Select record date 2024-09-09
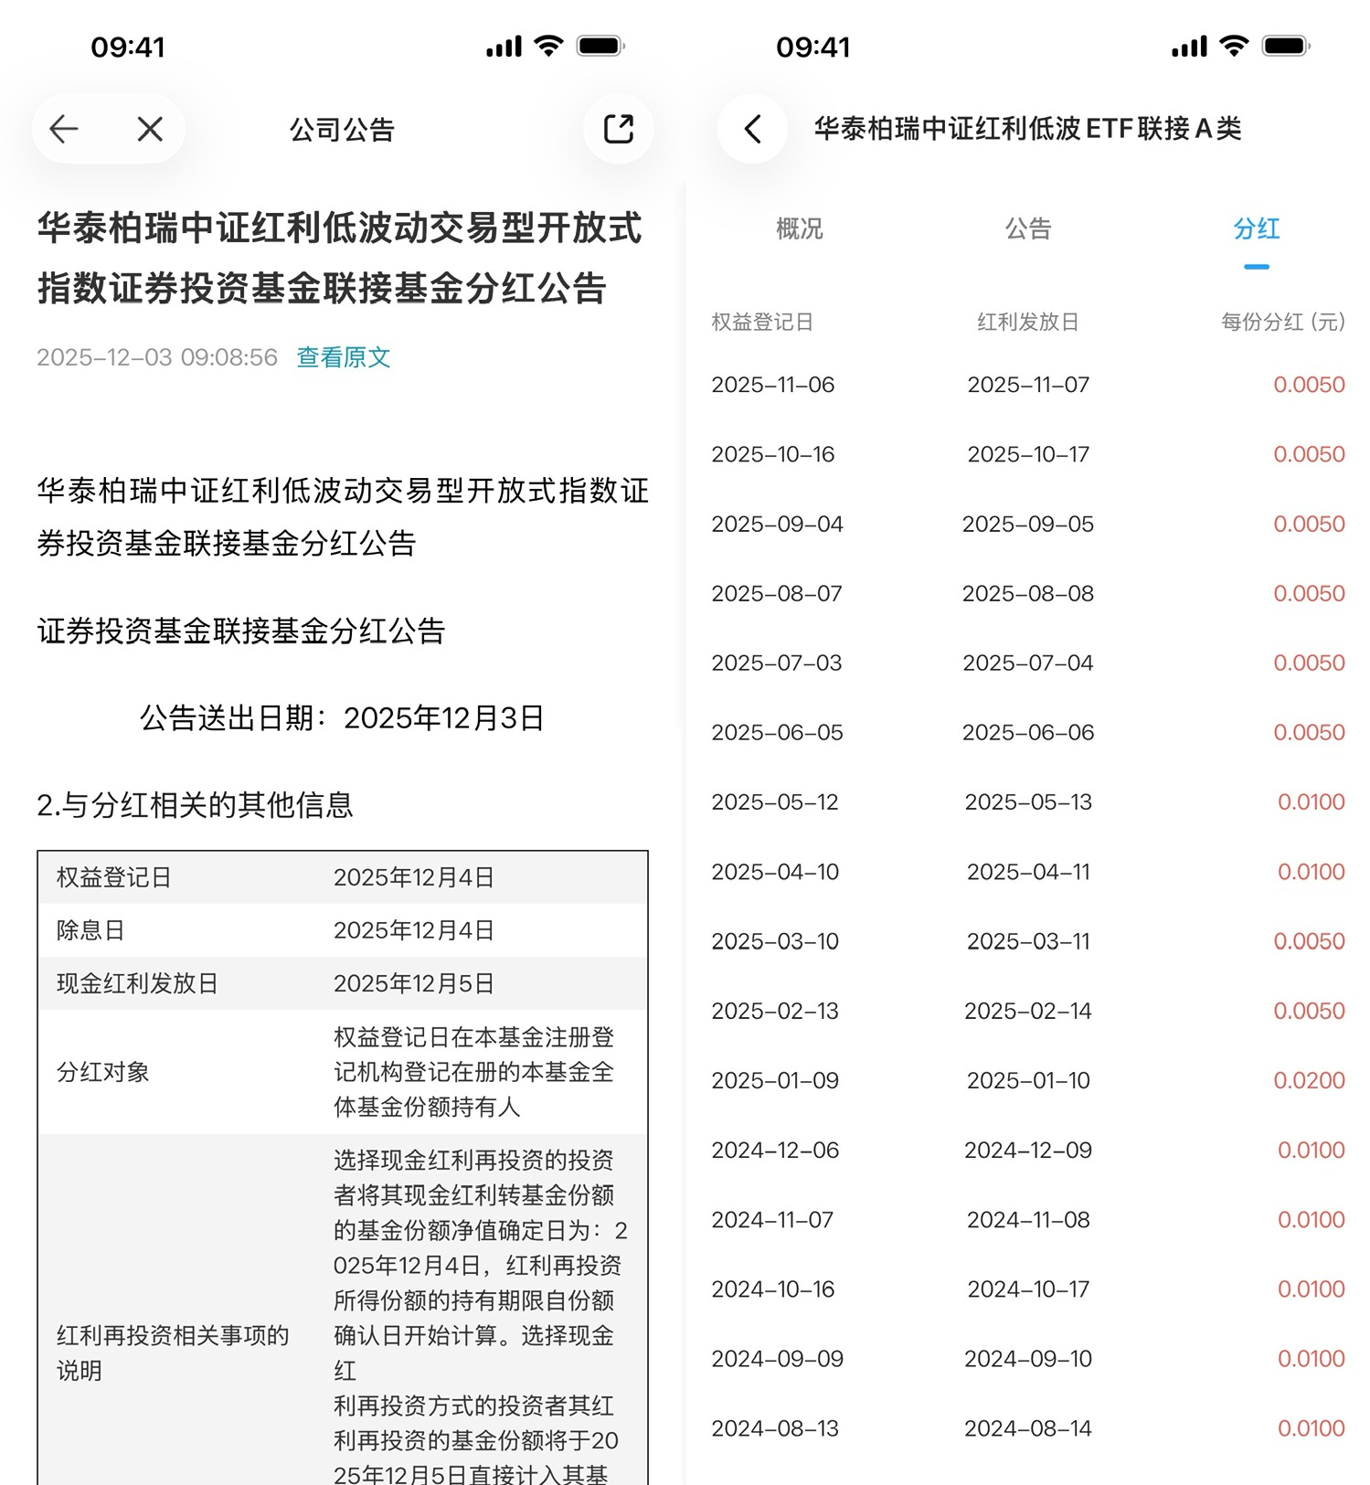Screen dimensions: 1370x1485 click(x=777, y=1359)
